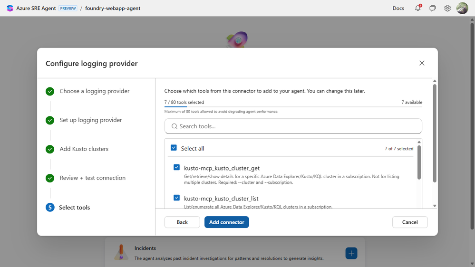Screen dimensions: 475x267
Task: Open the feedback chat icon
Action: pos(433,8)
